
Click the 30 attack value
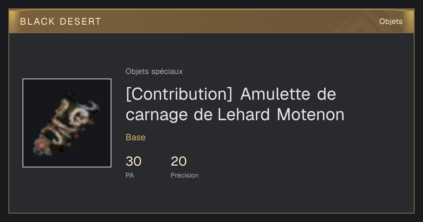(134, 161)
